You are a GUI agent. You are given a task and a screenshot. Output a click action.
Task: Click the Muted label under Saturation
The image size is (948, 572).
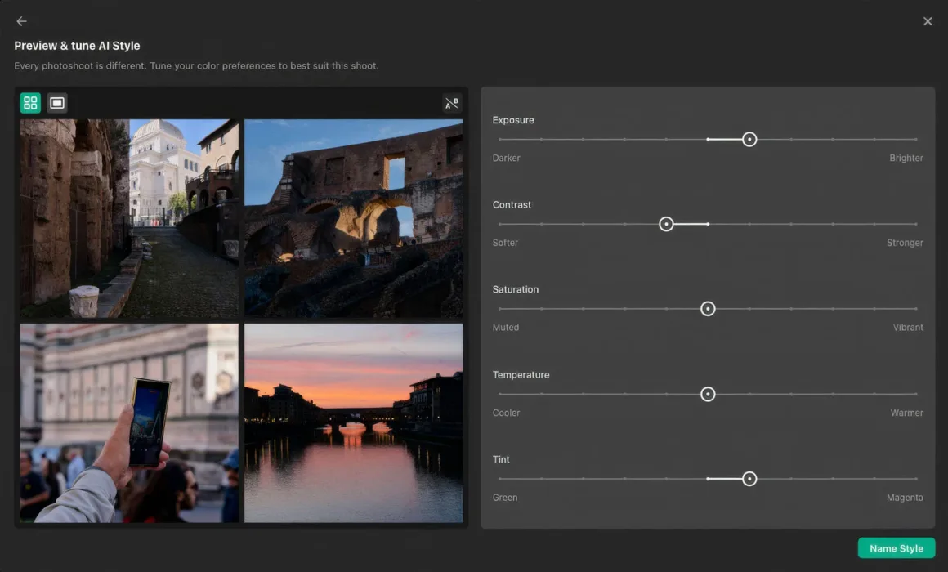pos(505,327)
